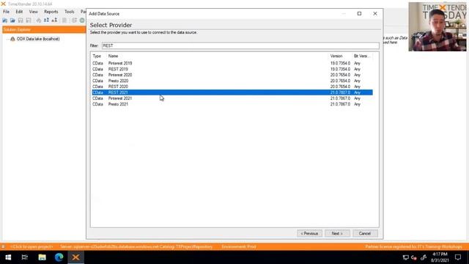469x264 pixels.
Task: Select the Pinterest 2019 provider row
Action: point(232,63)
